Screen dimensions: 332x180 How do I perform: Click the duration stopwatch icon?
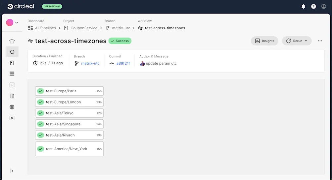click(35, 63)
